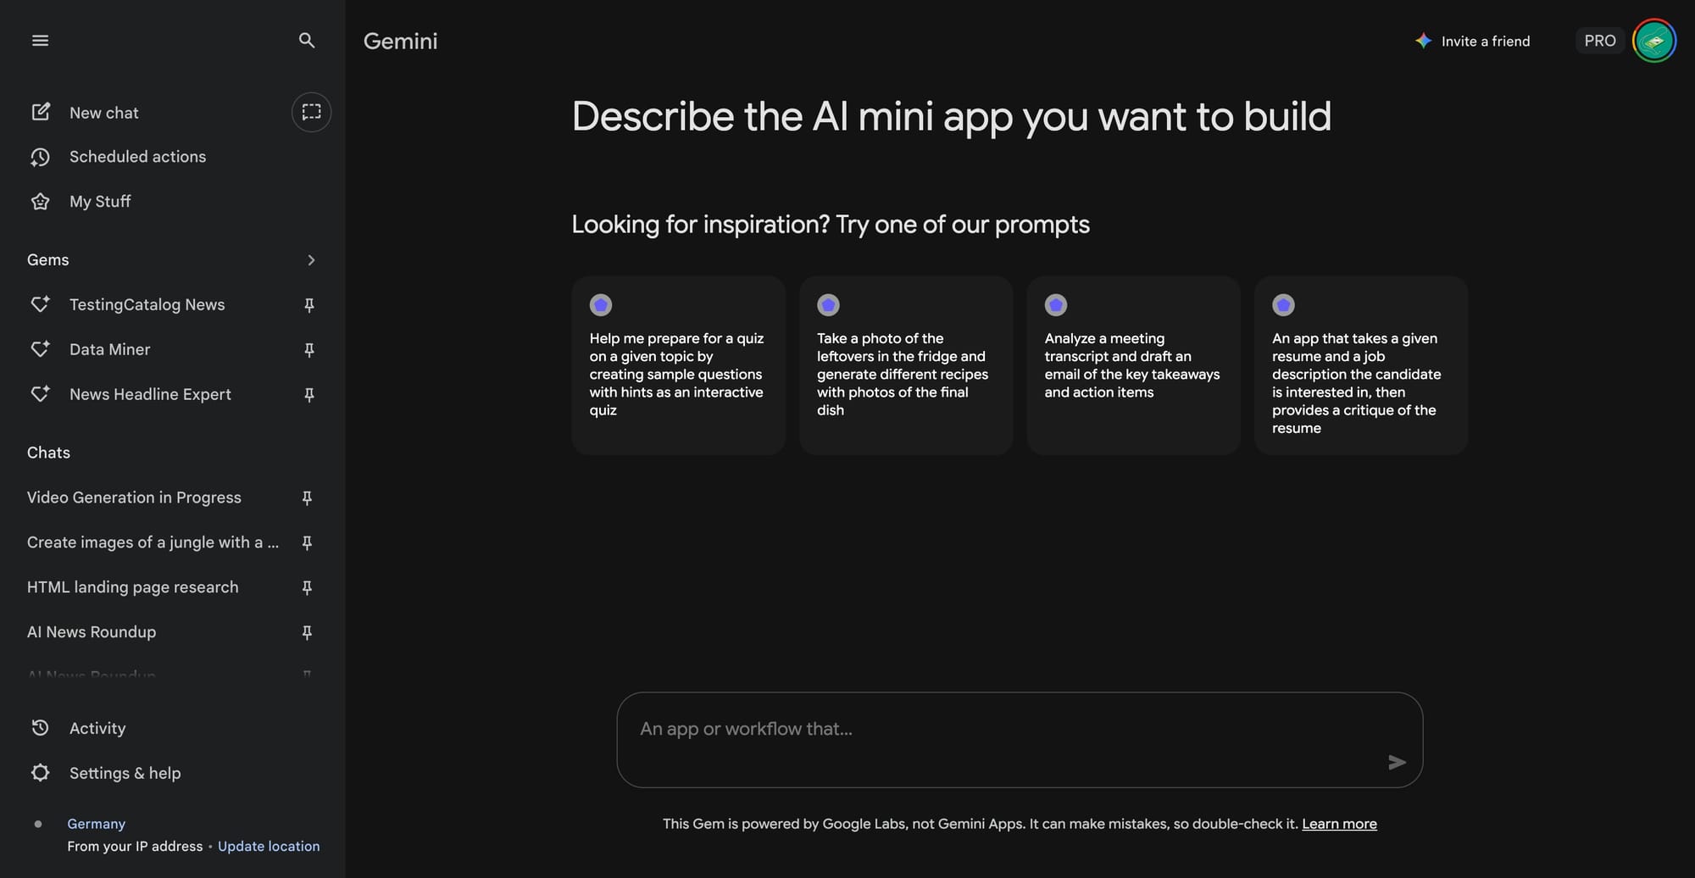Viewport: 1695px width, 878px height.
Task: Click the send arrow icon in prompt box
Action: 1397,763
